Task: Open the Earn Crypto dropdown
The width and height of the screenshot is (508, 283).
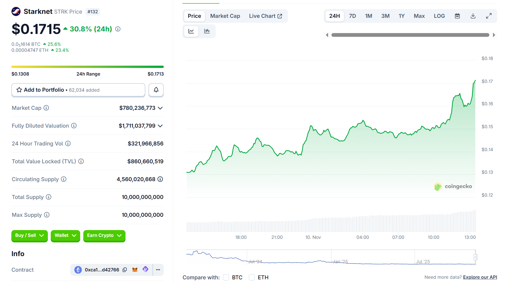Action: [x=104, y=235]
